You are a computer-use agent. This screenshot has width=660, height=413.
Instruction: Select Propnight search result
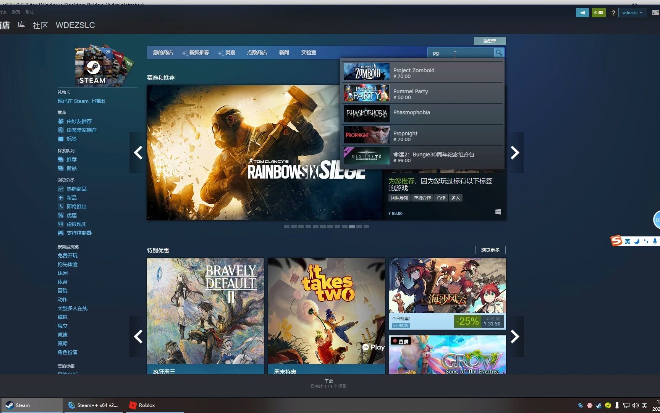[x=423, y=135]
